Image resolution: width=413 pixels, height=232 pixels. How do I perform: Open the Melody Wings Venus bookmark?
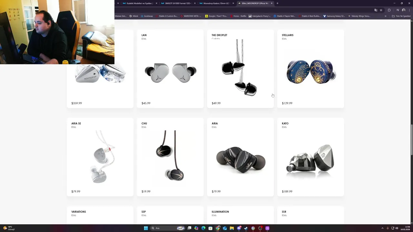pyautogui.click(x=359, y=16)
